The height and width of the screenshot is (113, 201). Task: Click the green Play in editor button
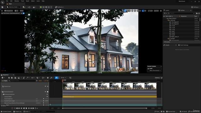(41, 7)
